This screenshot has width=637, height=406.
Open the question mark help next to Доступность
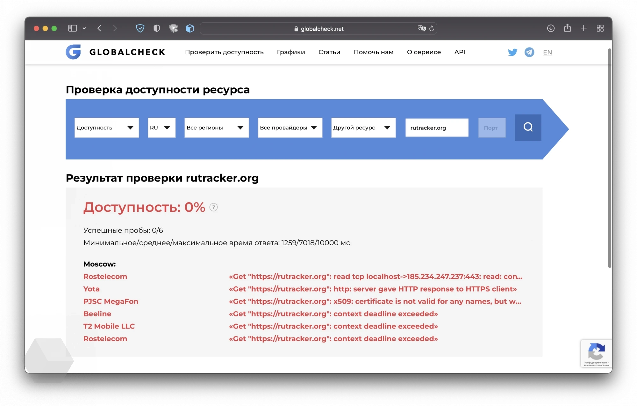(x=213, y=207)
